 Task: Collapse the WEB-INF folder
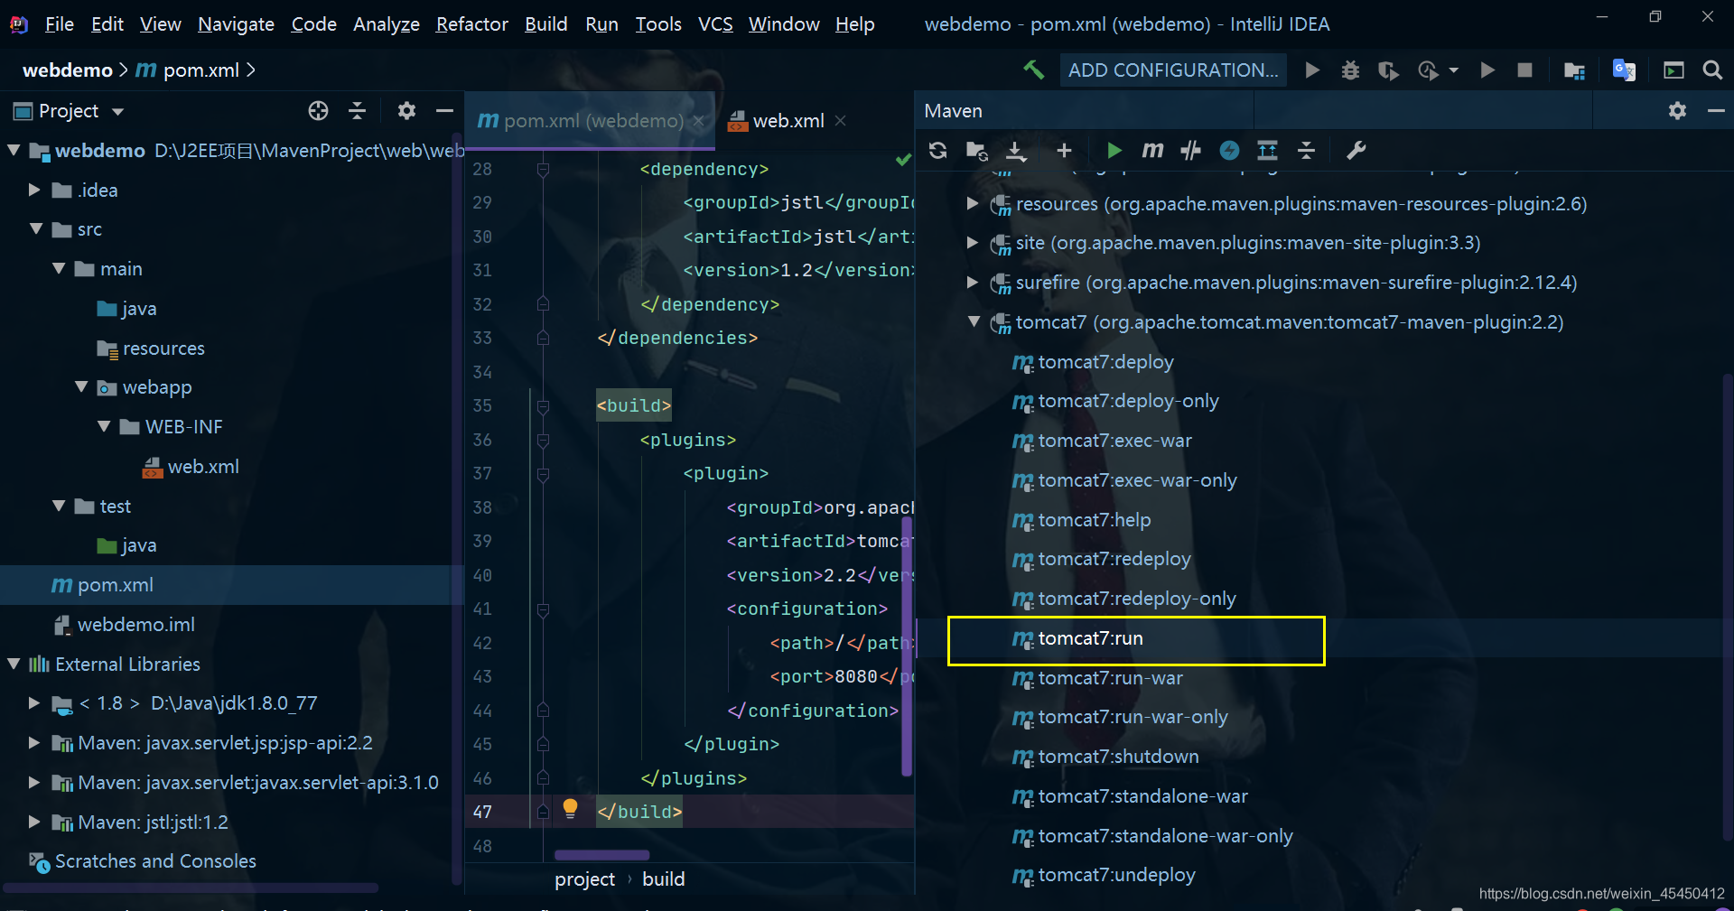pos(104,426)
